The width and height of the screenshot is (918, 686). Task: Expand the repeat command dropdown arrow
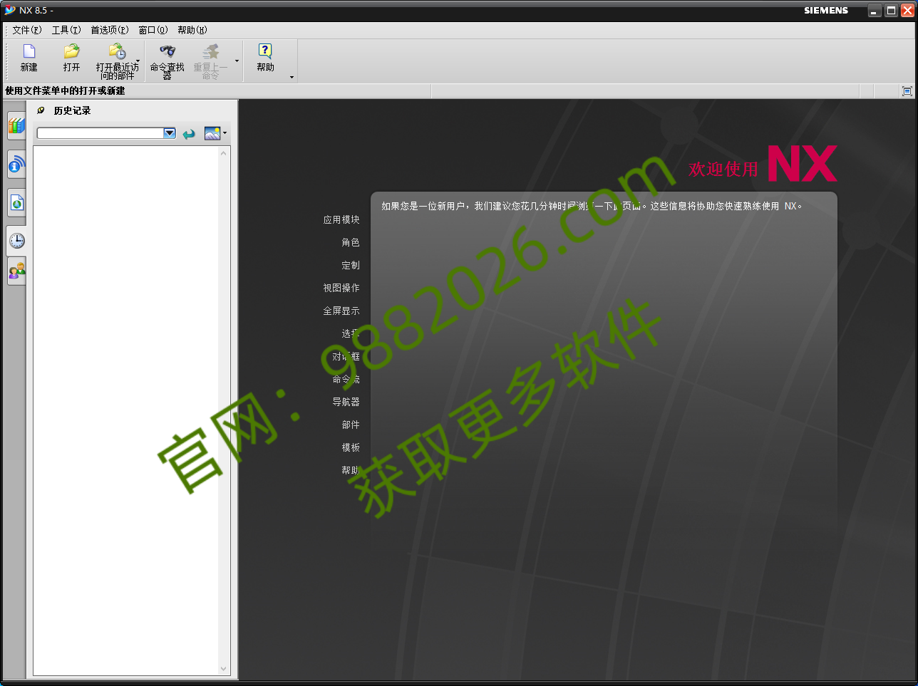[x=237, y=61]
